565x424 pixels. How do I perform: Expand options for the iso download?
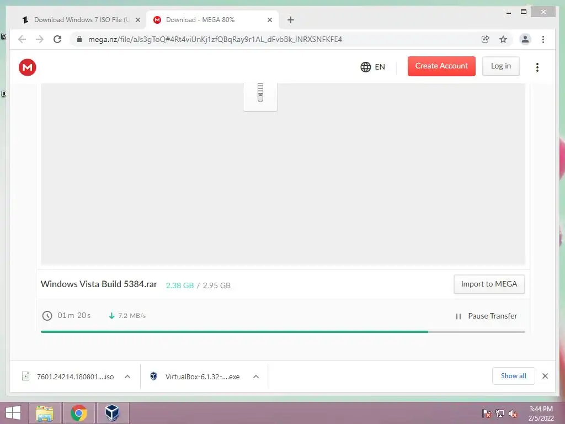click(127, 377)
